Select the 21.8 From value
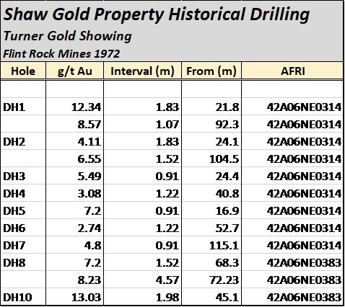This screenshot has width=345, height=307. pos(227,107)
